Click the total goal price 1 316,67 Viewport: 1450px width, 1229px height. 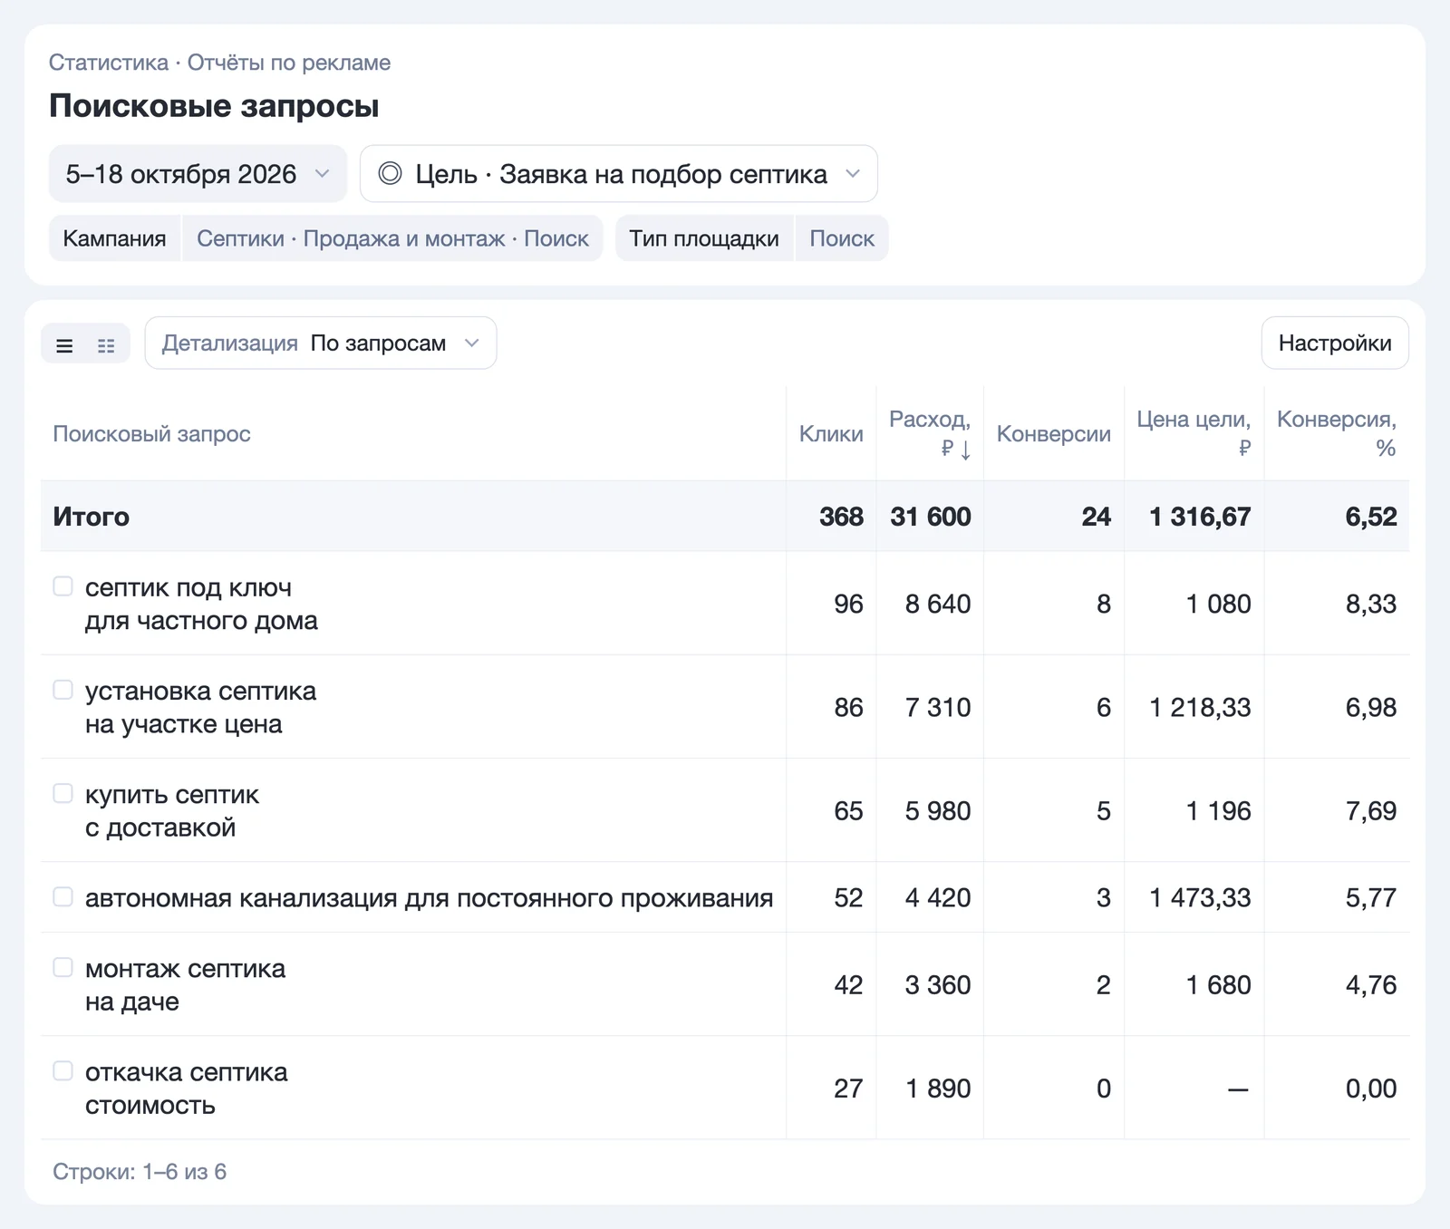(x=1200, y=517)
